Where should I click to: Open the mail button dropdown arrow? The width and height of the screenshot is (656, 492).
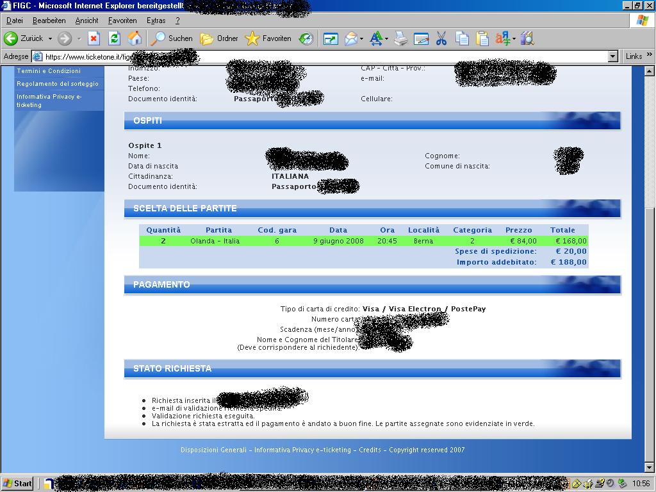pos(362,38)
